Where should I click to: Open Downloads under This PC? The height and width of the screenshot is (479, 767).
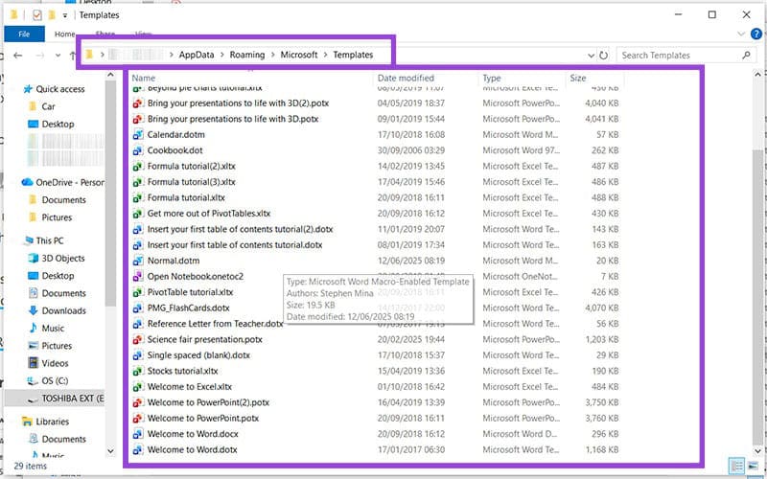(63, 310)
